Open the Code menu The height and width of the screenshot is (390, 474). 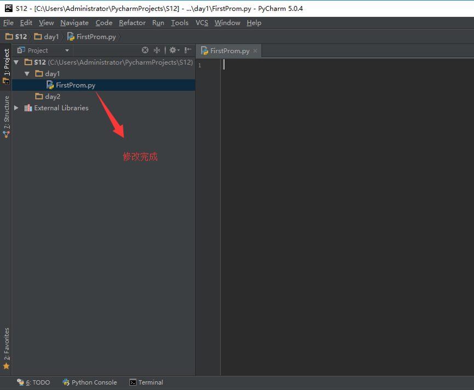(104, 22)
